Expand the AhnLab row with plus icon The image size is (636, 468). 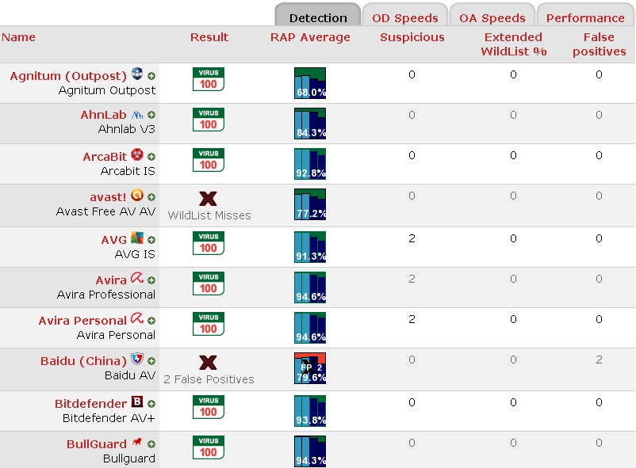151,116
